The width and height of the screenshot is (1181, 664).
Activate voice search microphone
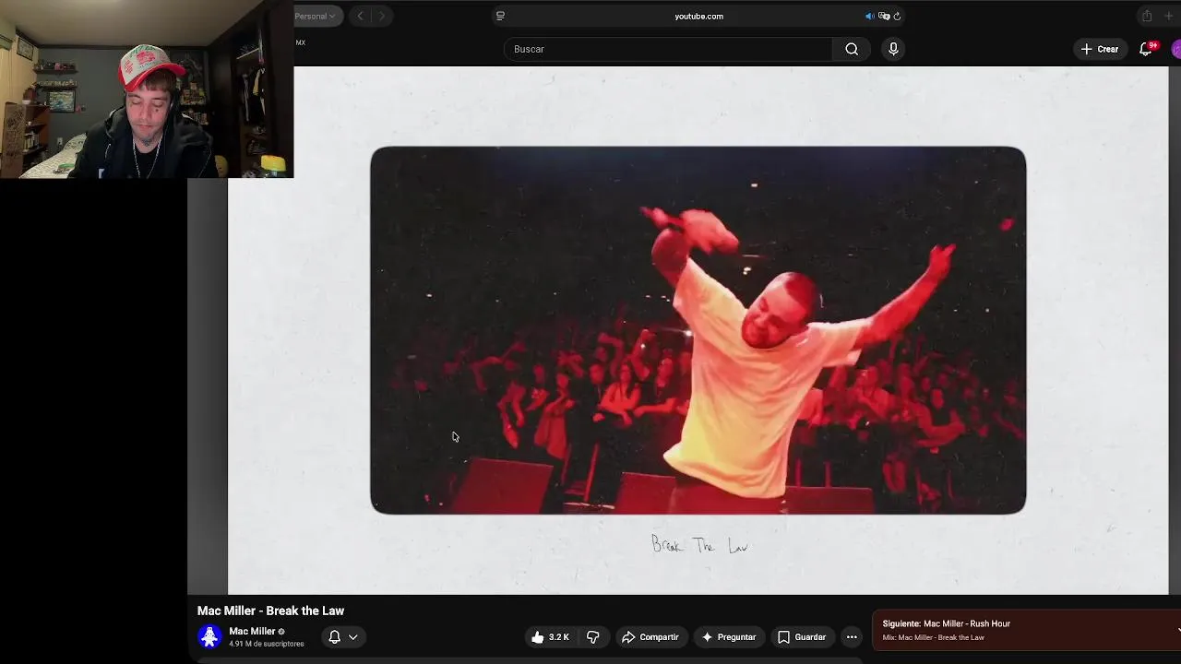coord(893,49)
